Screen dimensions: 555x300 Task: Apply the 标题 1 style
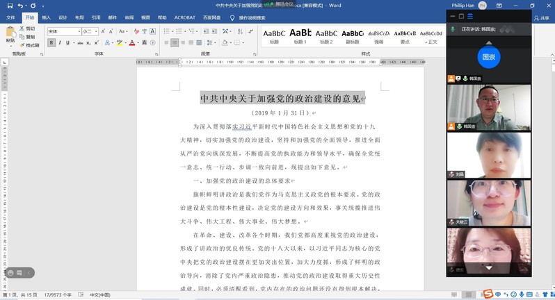[300, 35]
